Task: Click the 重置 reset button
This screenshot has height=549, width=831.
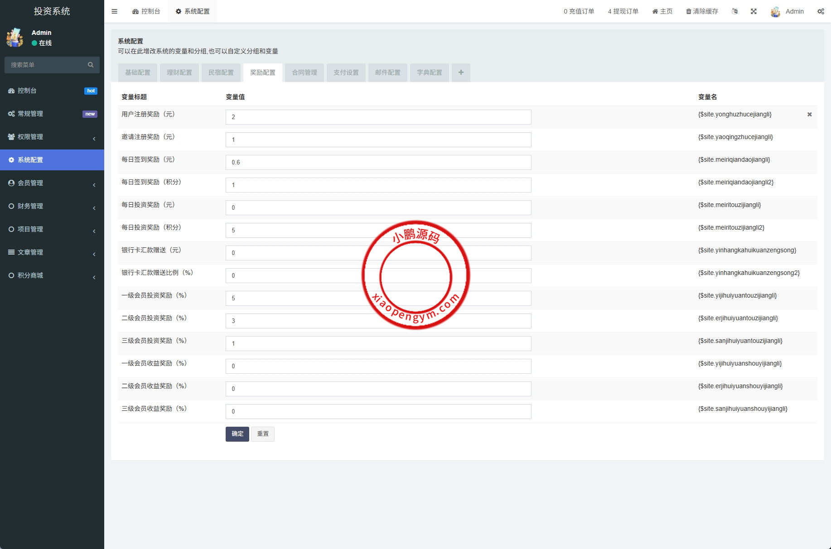Action: (x=263, y=434)
